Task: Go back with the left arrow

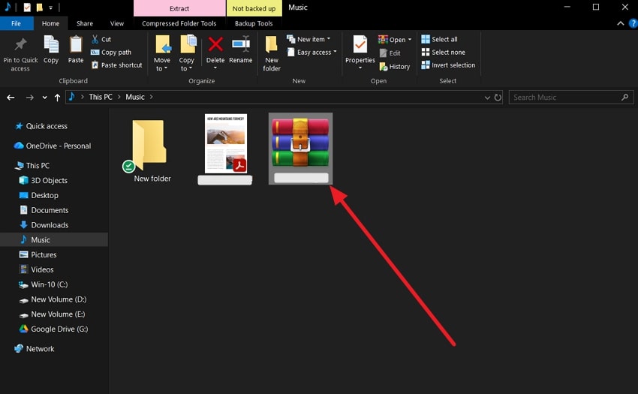Action: coord(11,98)
